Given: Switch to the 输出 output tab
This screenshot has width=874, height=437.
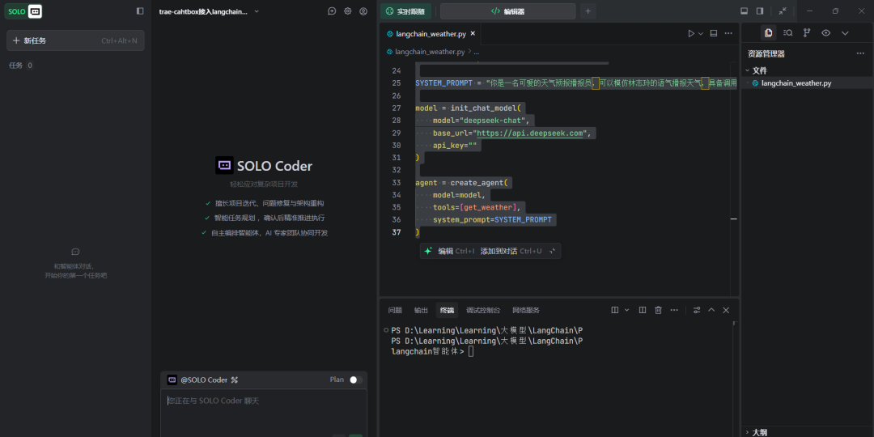Looking at the screenshot, I should 421,311.
